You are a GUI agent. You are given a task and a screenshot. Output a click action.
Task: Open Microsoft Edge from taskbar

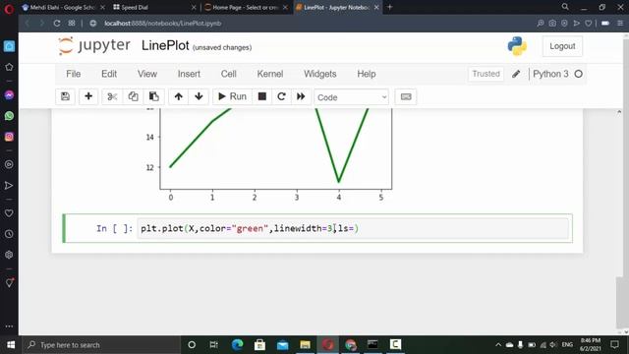[238, 344]
